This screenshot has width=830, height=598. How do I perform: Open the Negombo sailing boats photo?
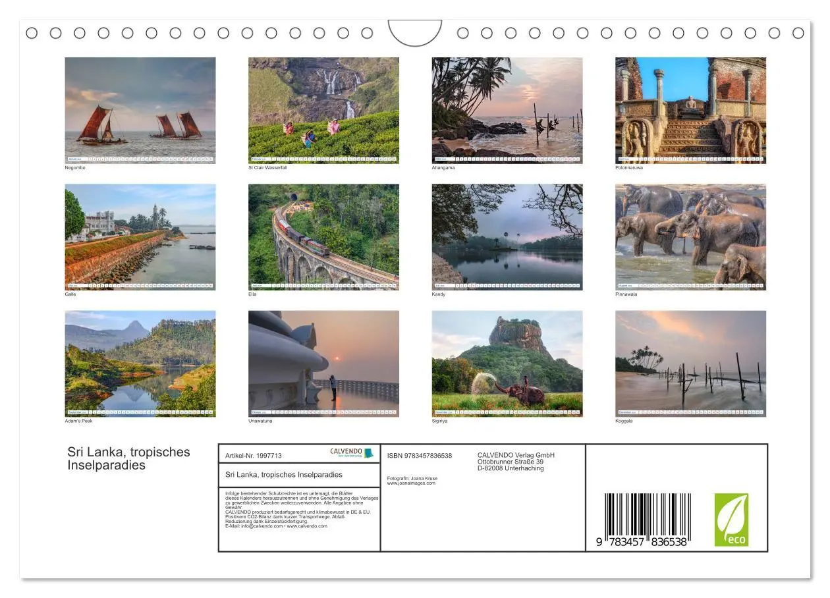point(140,110)
